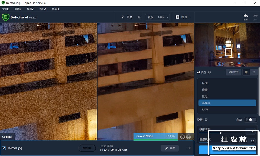Viewport: 260px width, 156px height.
Task: Open help for the brighten option
Action: pyautogui.click(x=139, y=17)
